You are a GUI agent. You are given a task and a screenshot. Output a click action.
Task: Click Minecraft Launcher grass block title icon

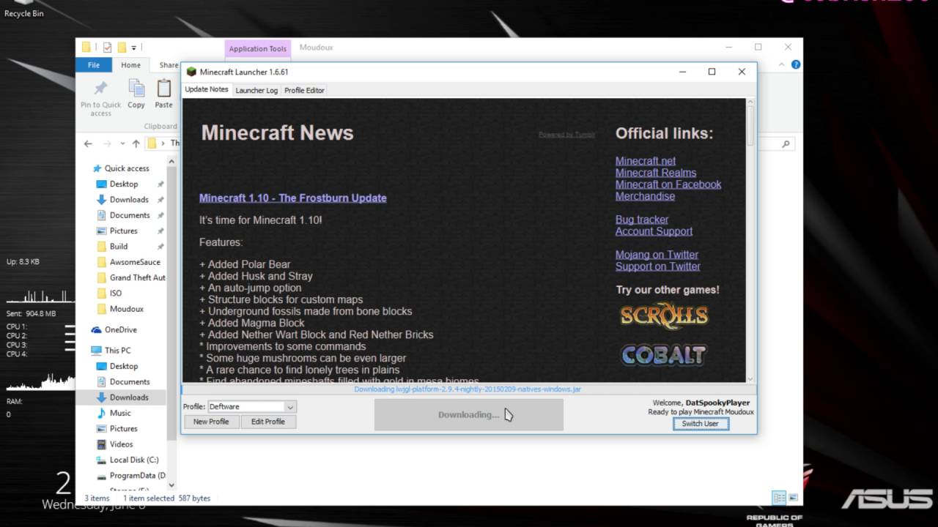click(x=191, y=72)
